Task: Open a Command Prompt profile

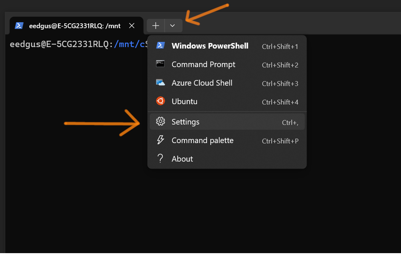Action: 227,64
